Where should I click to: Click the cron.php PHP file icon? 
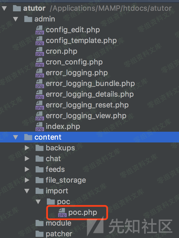tap(40, 52)
